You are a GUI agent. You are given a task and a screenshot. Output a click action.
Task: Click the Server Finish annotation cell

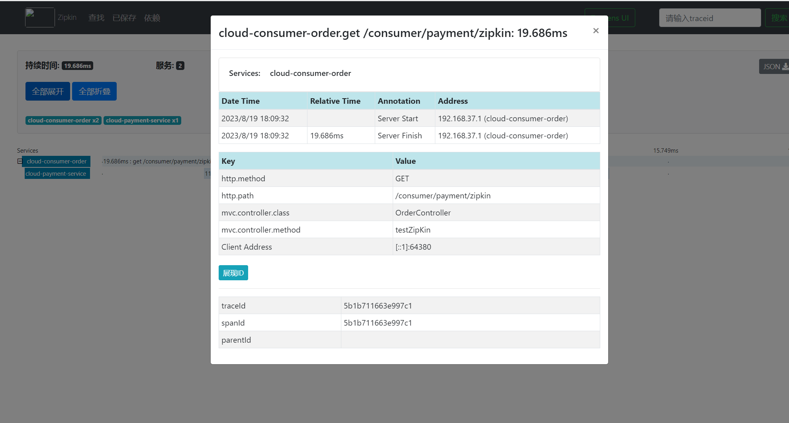tap(405, 136)
